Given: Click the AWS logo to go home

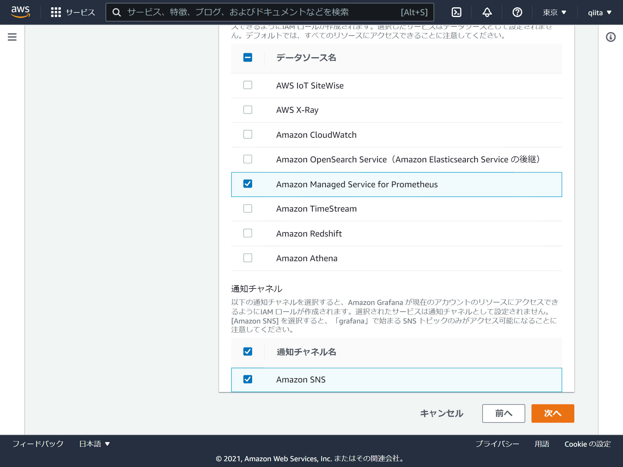Looking at the screenshot, I should coord(20,12).
